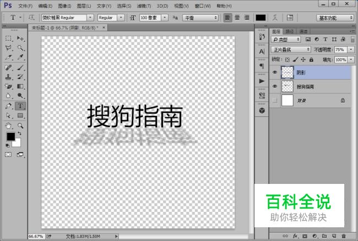Switch to the 路径 panel tab

coord(290,31)
